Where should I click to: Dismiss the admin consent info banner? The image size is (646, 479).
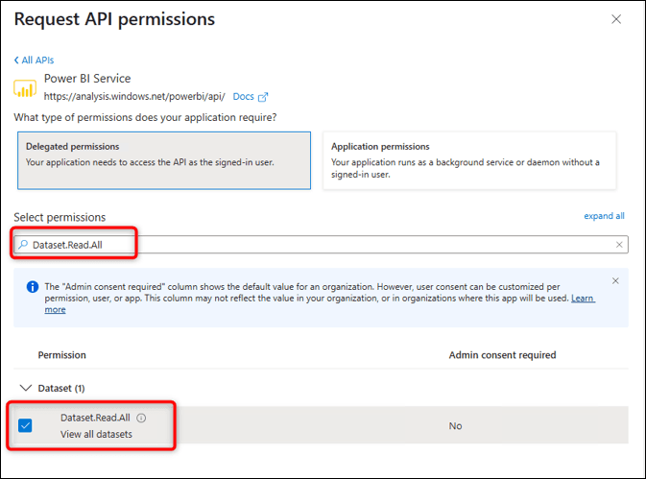pyautogui.click(x=615, y=281)
